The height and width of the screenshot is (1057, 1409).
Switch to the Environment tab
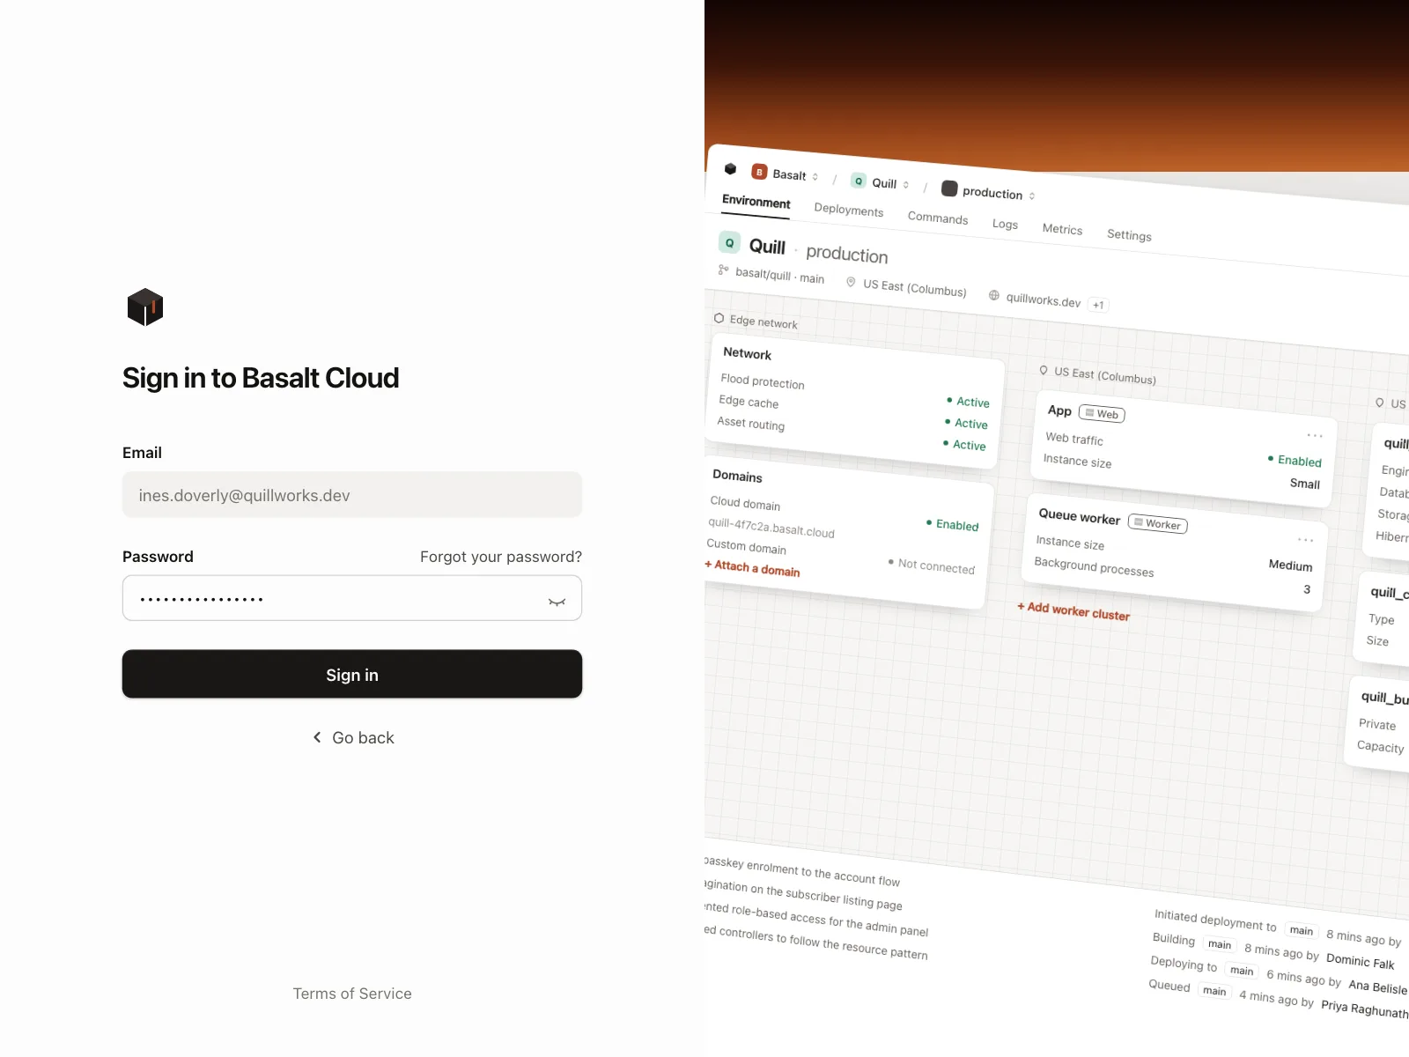click(756, 202)
